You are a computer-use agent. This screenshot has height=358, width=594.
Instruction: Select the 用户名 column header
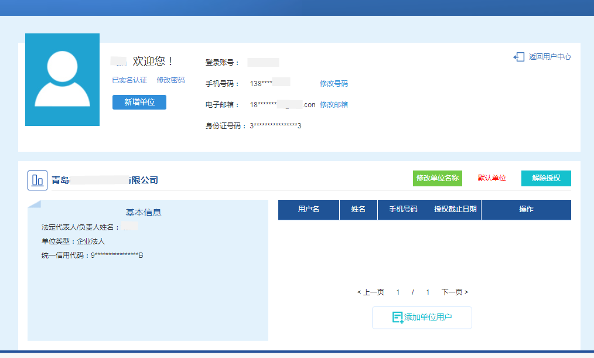(x=309, y=209)
